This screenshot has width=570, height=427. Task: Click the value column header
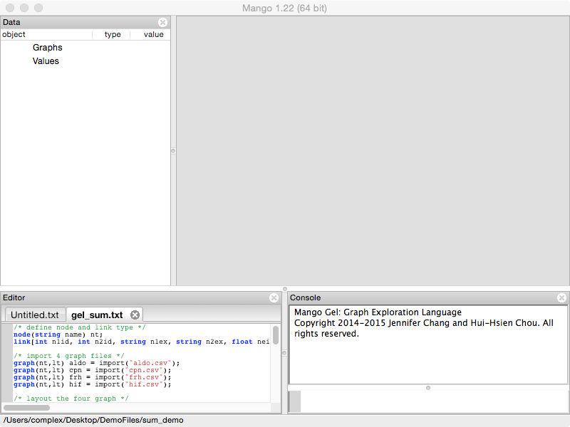(x=153, y=34)
